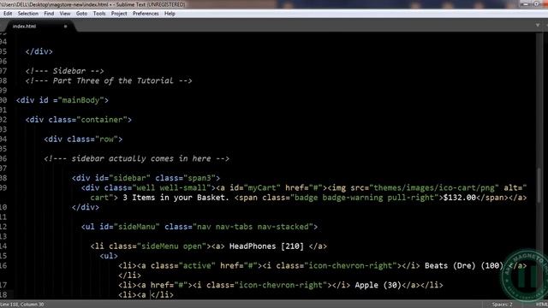Click the 'Part Three of the Tutorial' comment
548x308 pixels.
109,80
